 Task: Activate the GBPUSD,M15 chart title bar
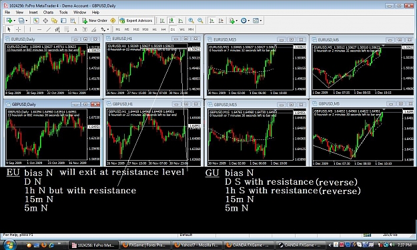(256, 105)
